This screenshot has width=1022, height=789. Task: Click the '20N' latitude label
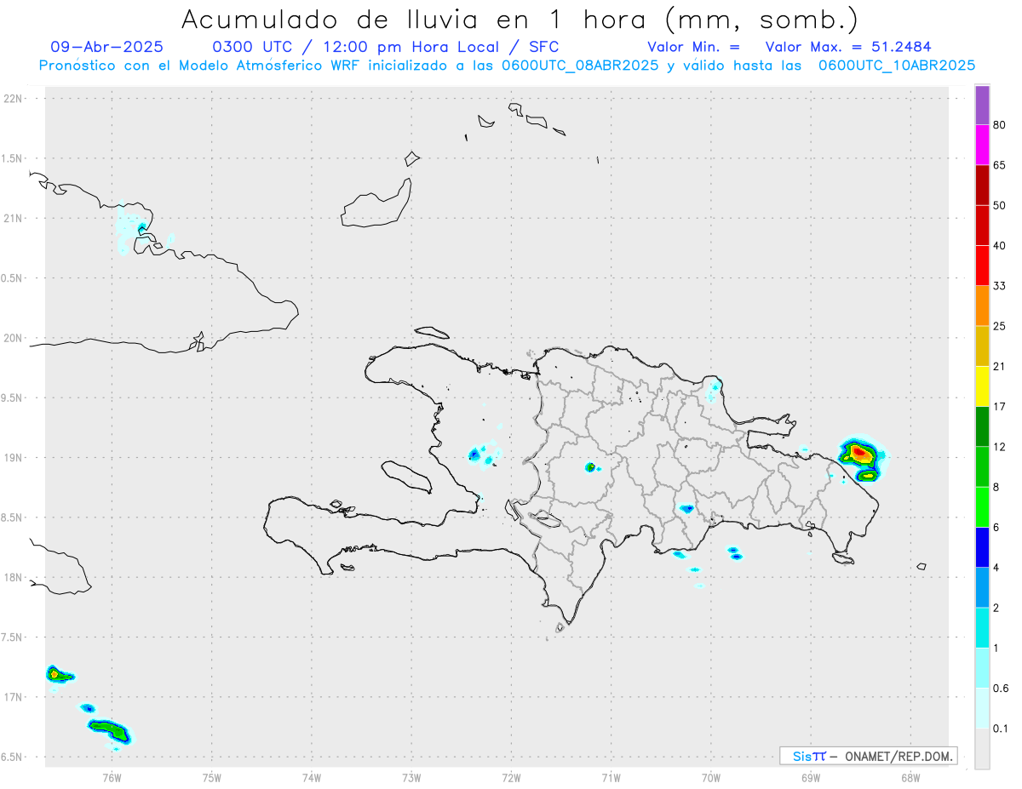[x=14, y=338]
